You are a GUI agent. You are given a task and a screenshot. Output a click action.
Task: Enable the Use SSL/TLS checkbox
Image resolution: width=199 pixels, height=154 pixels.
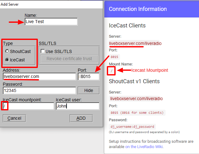coord(43,51)
